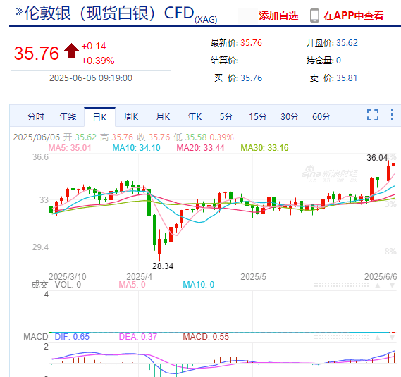Show the 年K chart

pos(195,117)
